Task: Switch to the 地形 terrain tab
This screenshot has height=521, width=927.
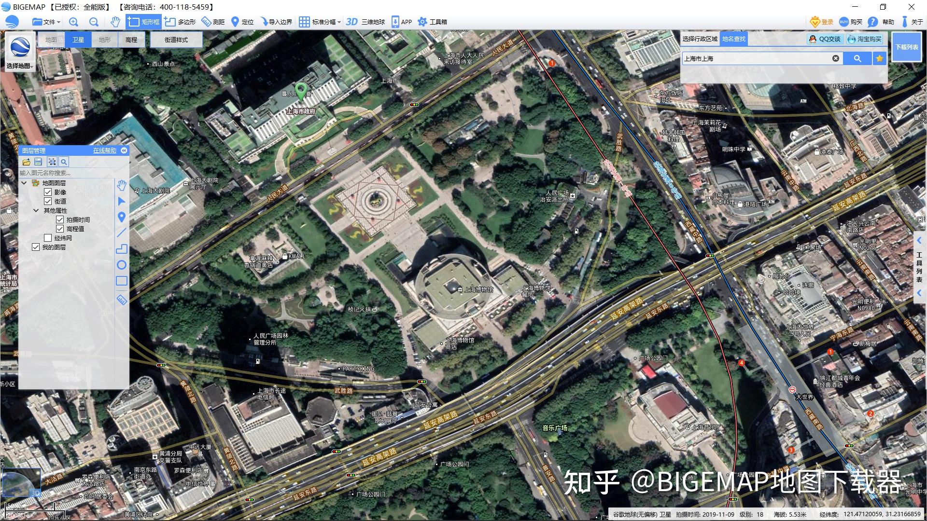Action: (x=105, y=40)
